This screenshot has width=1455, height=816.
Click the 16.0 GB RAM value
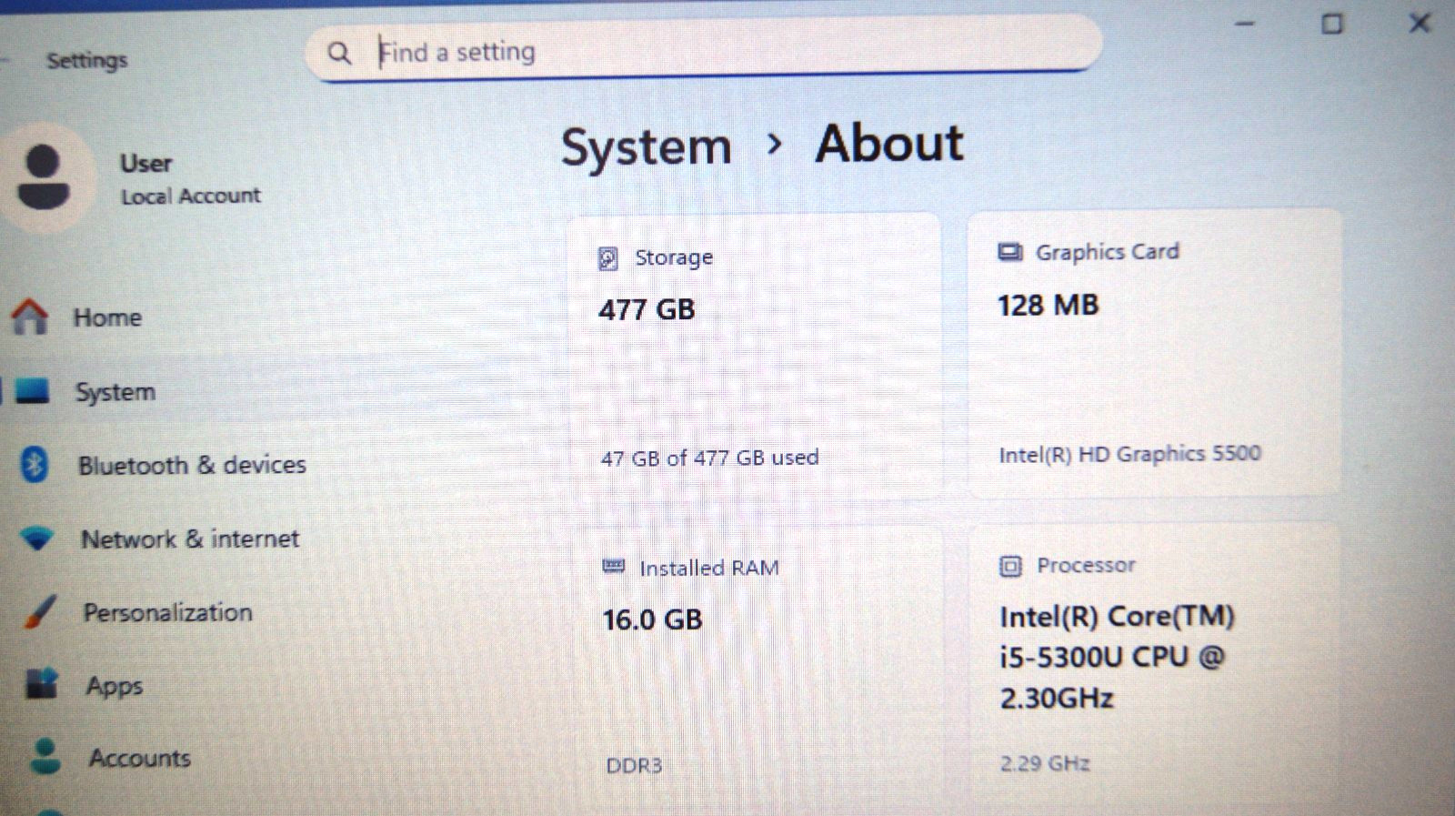(x=652, y=620)
